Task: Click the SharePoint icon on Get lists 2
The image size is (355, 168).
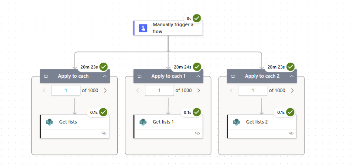Action: [x=236, y=122]
